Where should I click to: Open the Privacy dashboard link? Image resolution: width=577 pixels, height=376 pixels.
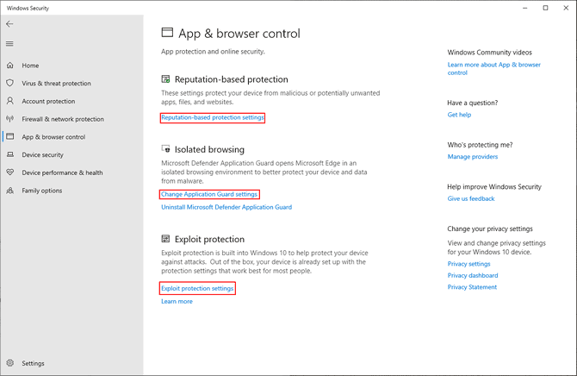click(473, 275)
